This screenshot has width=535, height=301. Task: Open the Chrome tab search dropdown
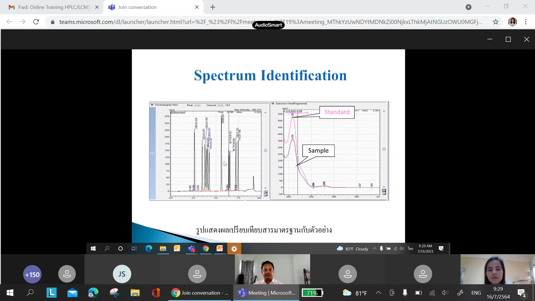coord(468,7)
